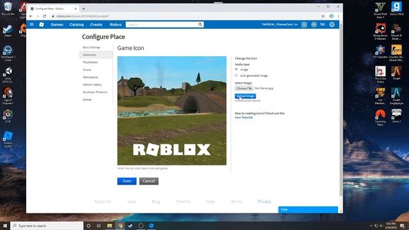
Task: Open Unity desktop shortcut
Action: [x=8, y=75]
